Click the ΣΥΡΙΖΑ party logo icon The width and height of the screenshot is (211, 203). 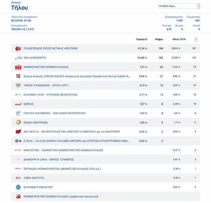(18, 48)
